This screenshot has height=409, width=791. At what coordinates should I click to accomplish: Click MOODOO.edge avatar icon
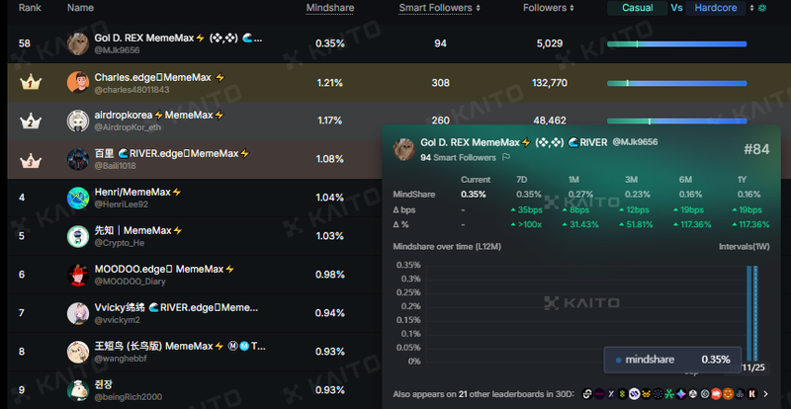(x=78, y=275)
